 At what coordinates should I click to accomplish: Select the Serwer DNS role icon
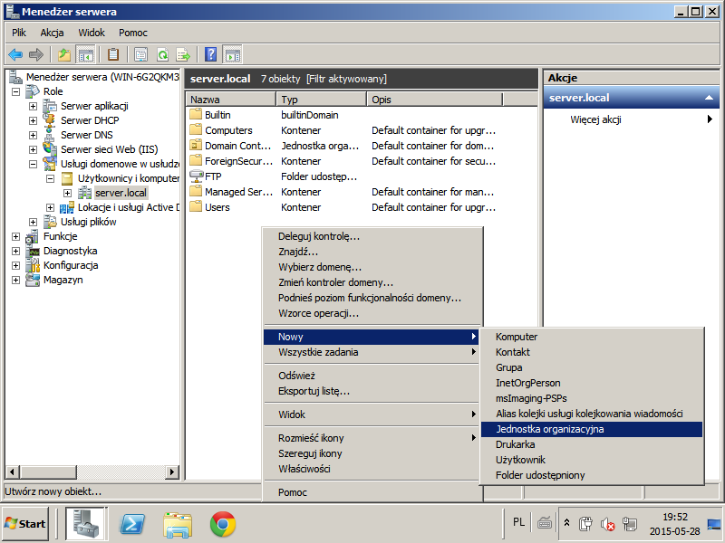[x=50, y=135]
